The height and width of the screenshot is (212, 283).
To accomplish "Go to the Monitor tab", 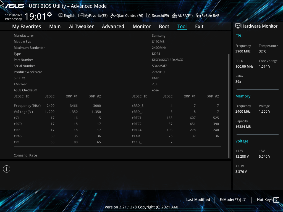I will coord(142,26).
